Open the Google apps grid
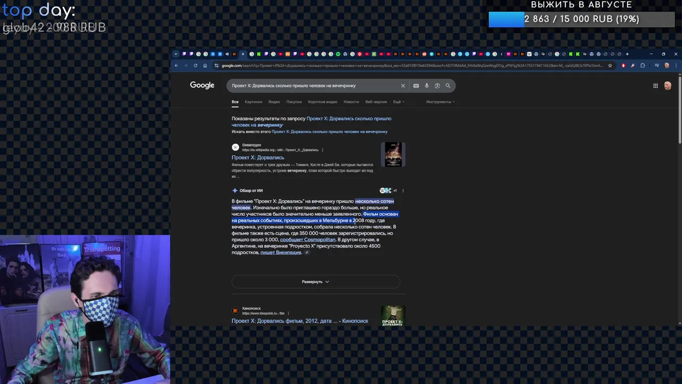The width and height of the screenshot is (682, 384). tap(655, 86)
